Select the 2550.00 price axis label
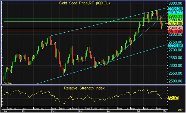Image resolution: width=186 pixels, height=113 pixels. point(175,73)
